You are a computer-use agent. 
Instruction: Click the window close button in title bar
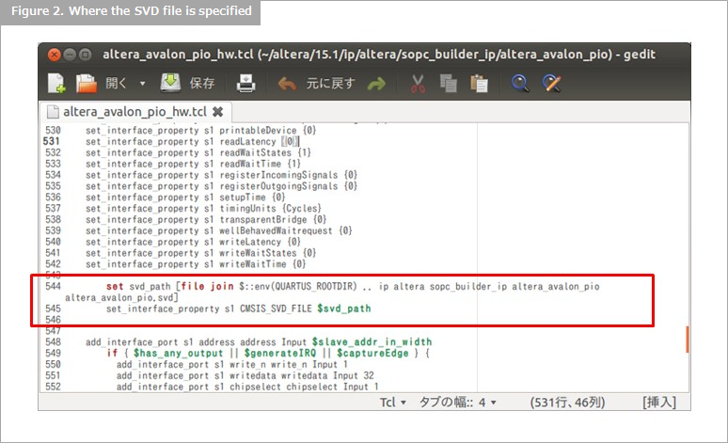(x=54, y=55)
